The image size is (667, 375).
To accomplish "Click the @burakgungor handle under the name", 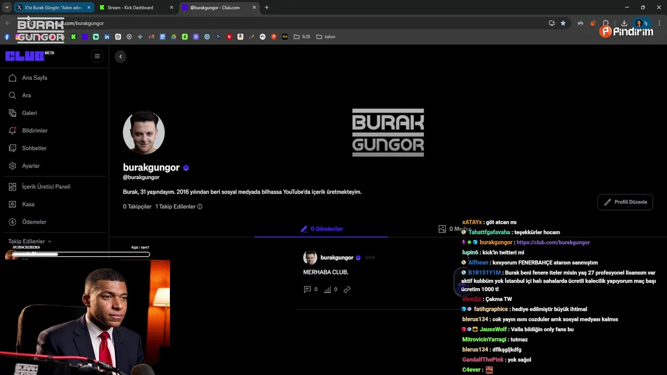I will tap(141, 178).
